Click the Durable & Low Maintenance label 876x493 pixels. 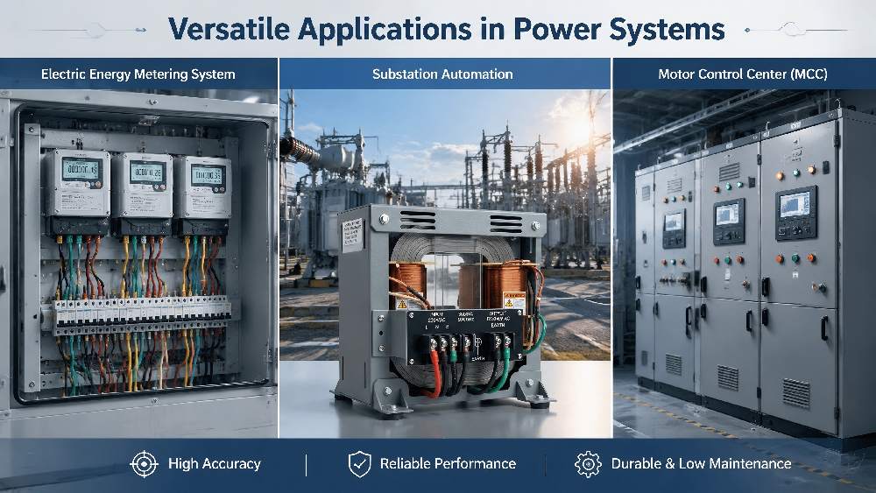tap(701, 464)
